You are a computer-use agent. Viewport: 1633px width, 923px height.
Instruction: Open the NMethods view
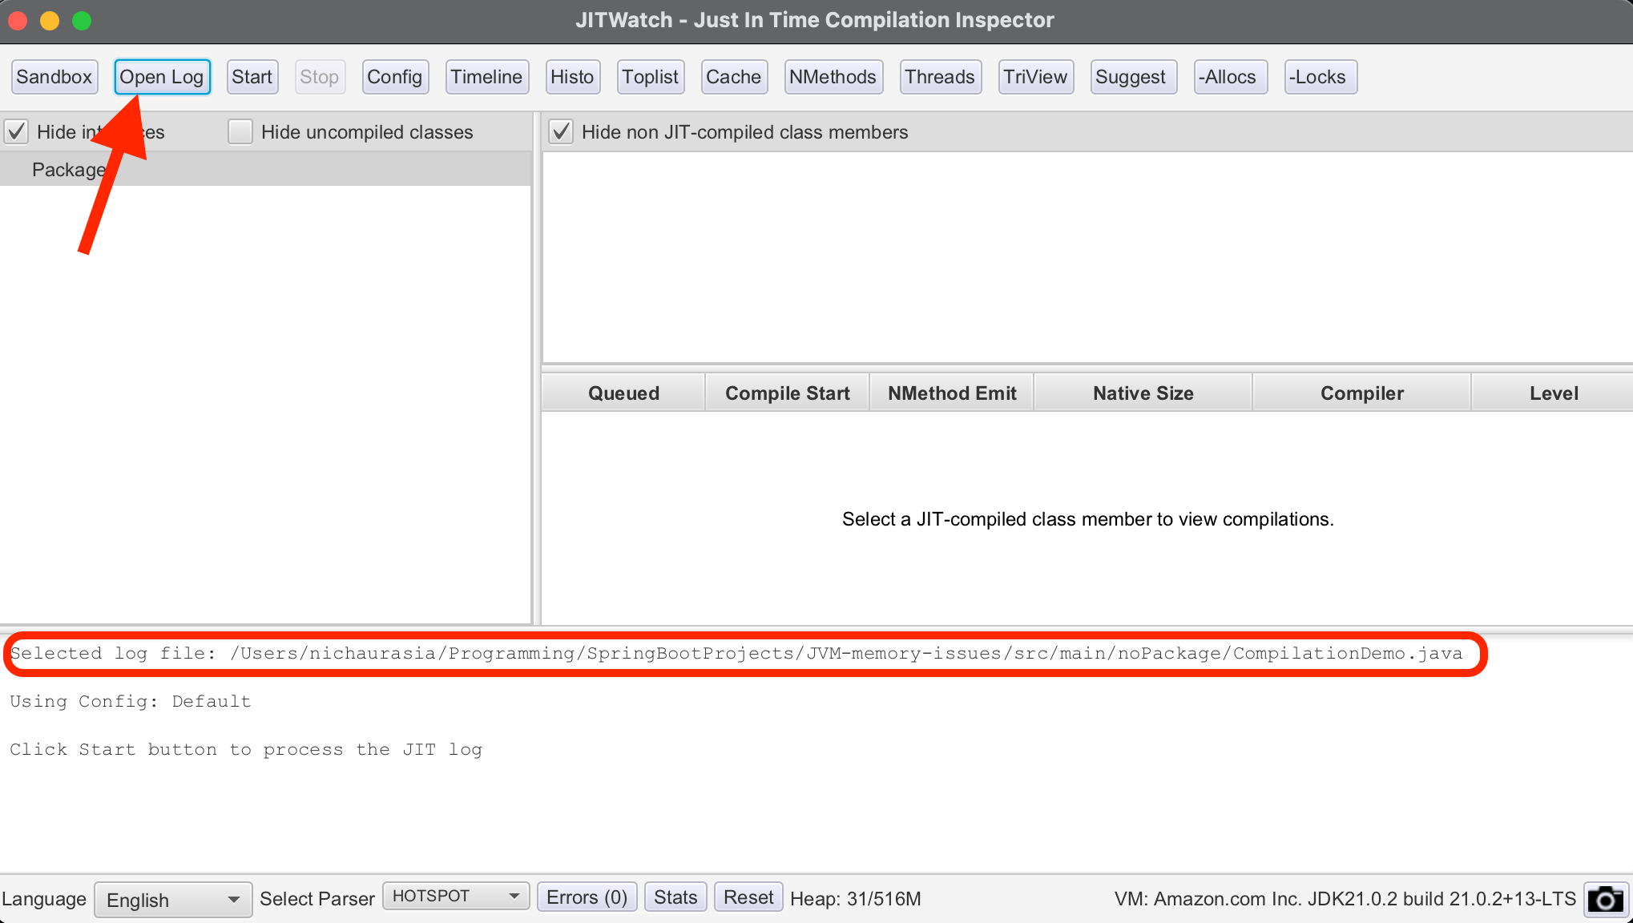(833, 77)
